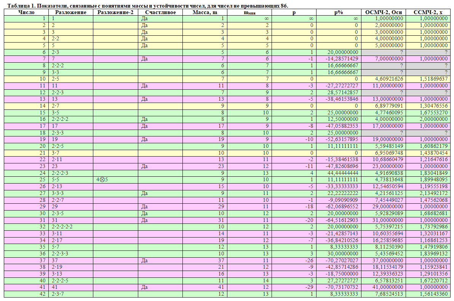Image resolution: width=454 pixels, height=301 pixels.
Task: Click the "Разложение" column header
Action: (x=70, y=12)
